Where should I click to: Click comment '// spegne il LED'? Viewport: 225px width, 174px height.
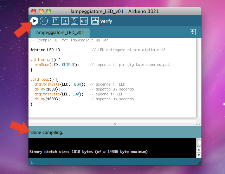click(x=106, y=94)
